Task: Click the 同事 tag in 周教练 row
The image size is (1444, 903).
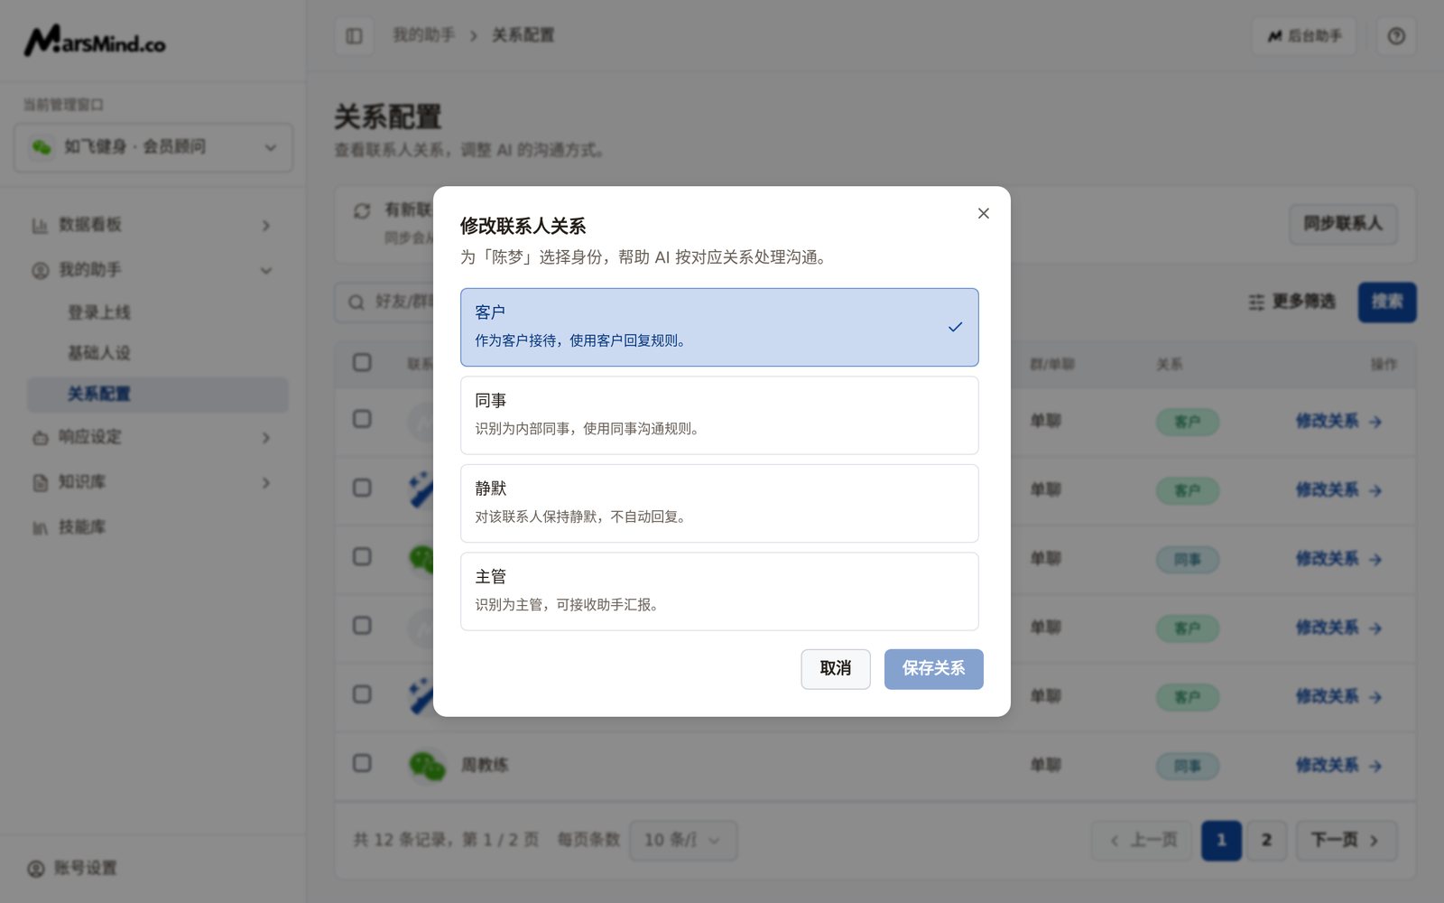Action: pos(1188,767)
